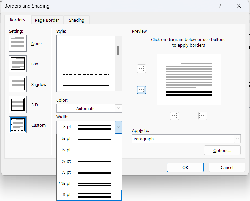Open the Color dropdown showing Automatic
This screenshot has width=250, height=201.
[89, 108]
